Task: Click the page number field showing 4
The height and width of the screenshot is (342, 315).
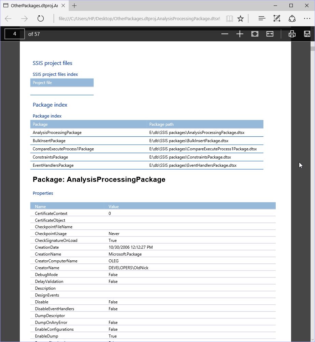Action: click(15, 34)
